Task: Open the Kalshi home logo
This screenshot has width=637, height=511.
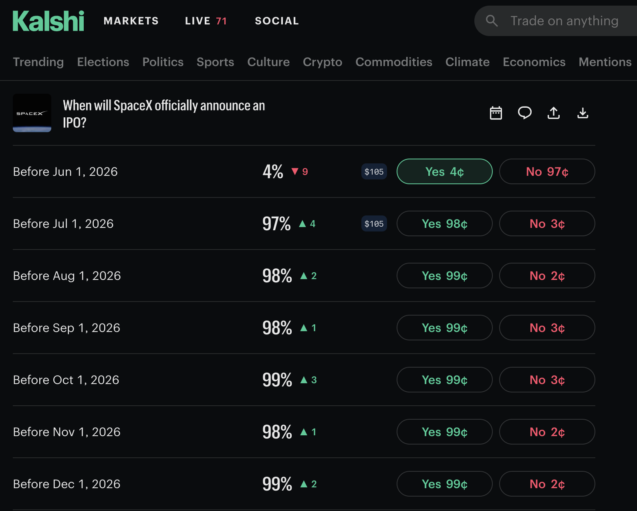Action: coord(48,21)
